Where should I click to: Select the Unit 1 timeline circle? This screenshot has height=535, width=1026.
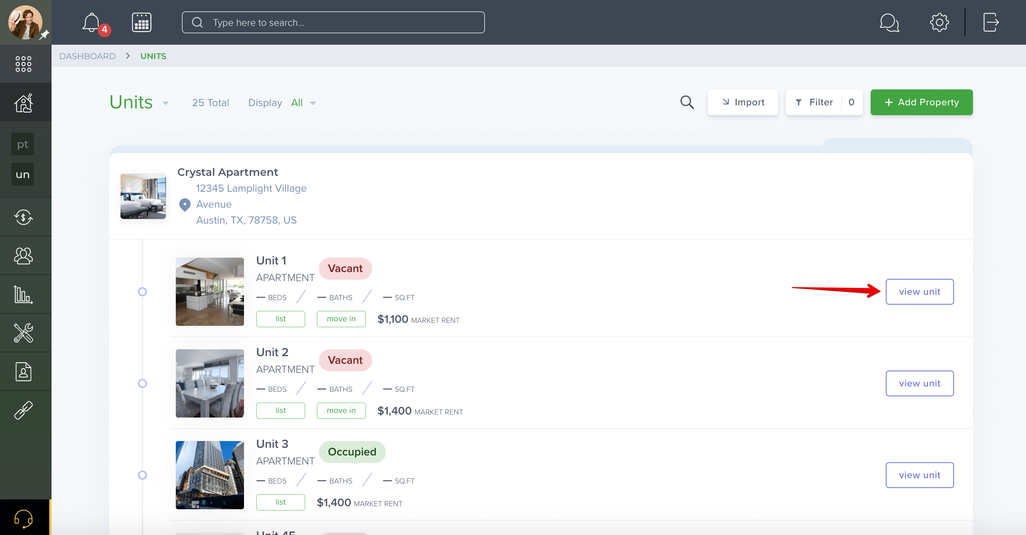pyautogui.click(x=142, y=292)
